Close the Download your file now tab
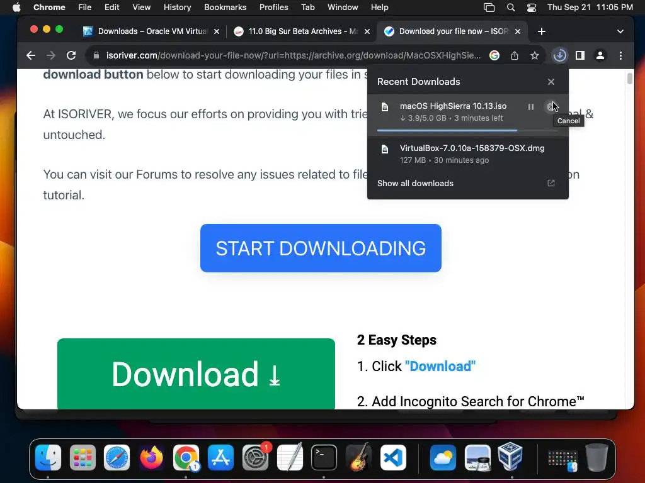 coord(518,31)
